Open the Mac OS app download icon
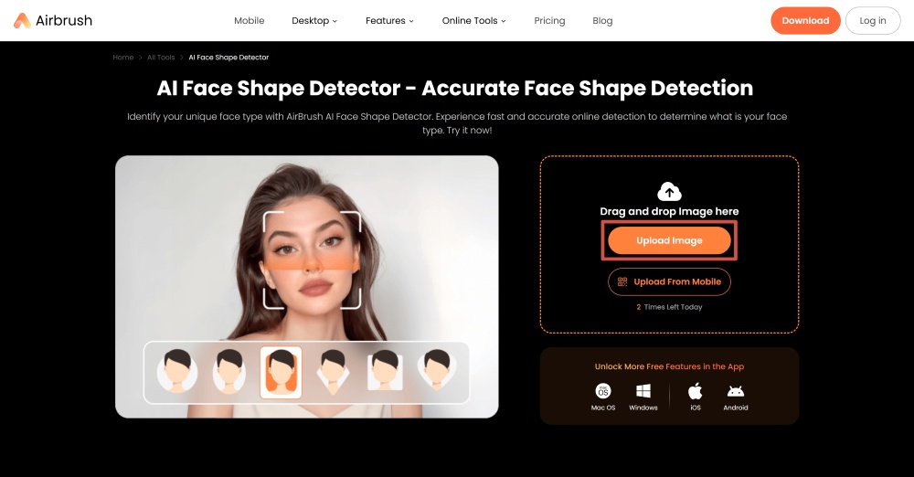 point(602,391)
